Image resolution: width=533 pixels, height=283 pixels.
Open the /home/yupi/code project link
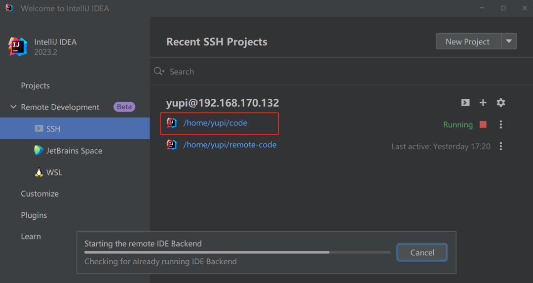coord(215,123)
